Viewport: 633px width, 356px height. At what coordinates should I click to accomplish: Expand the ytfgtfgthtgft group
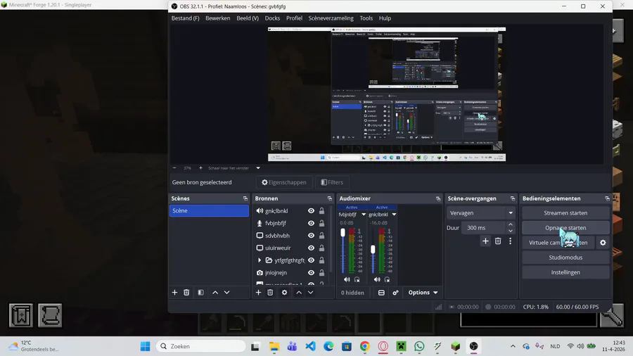click(x=260, y=260)
